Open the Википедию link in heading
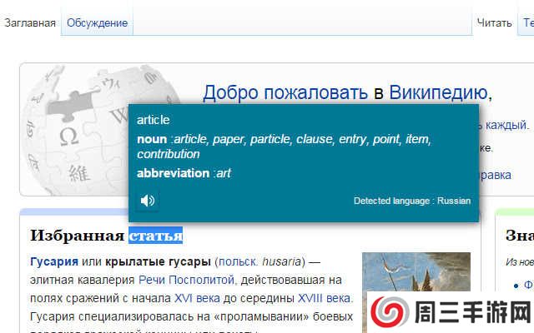The width and height of the screenshot is (534, 333). coord(438,92)
